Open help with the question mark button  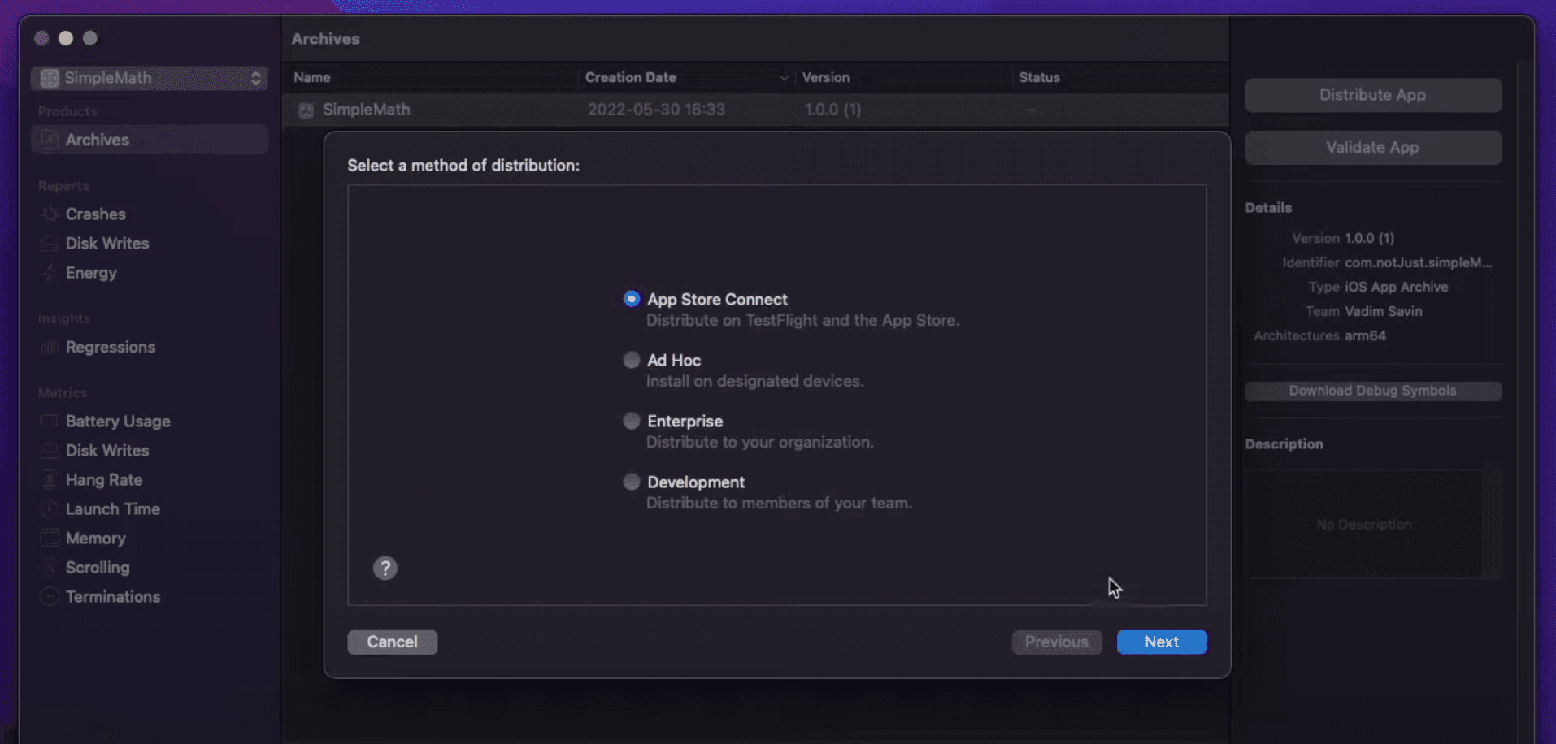385,569
